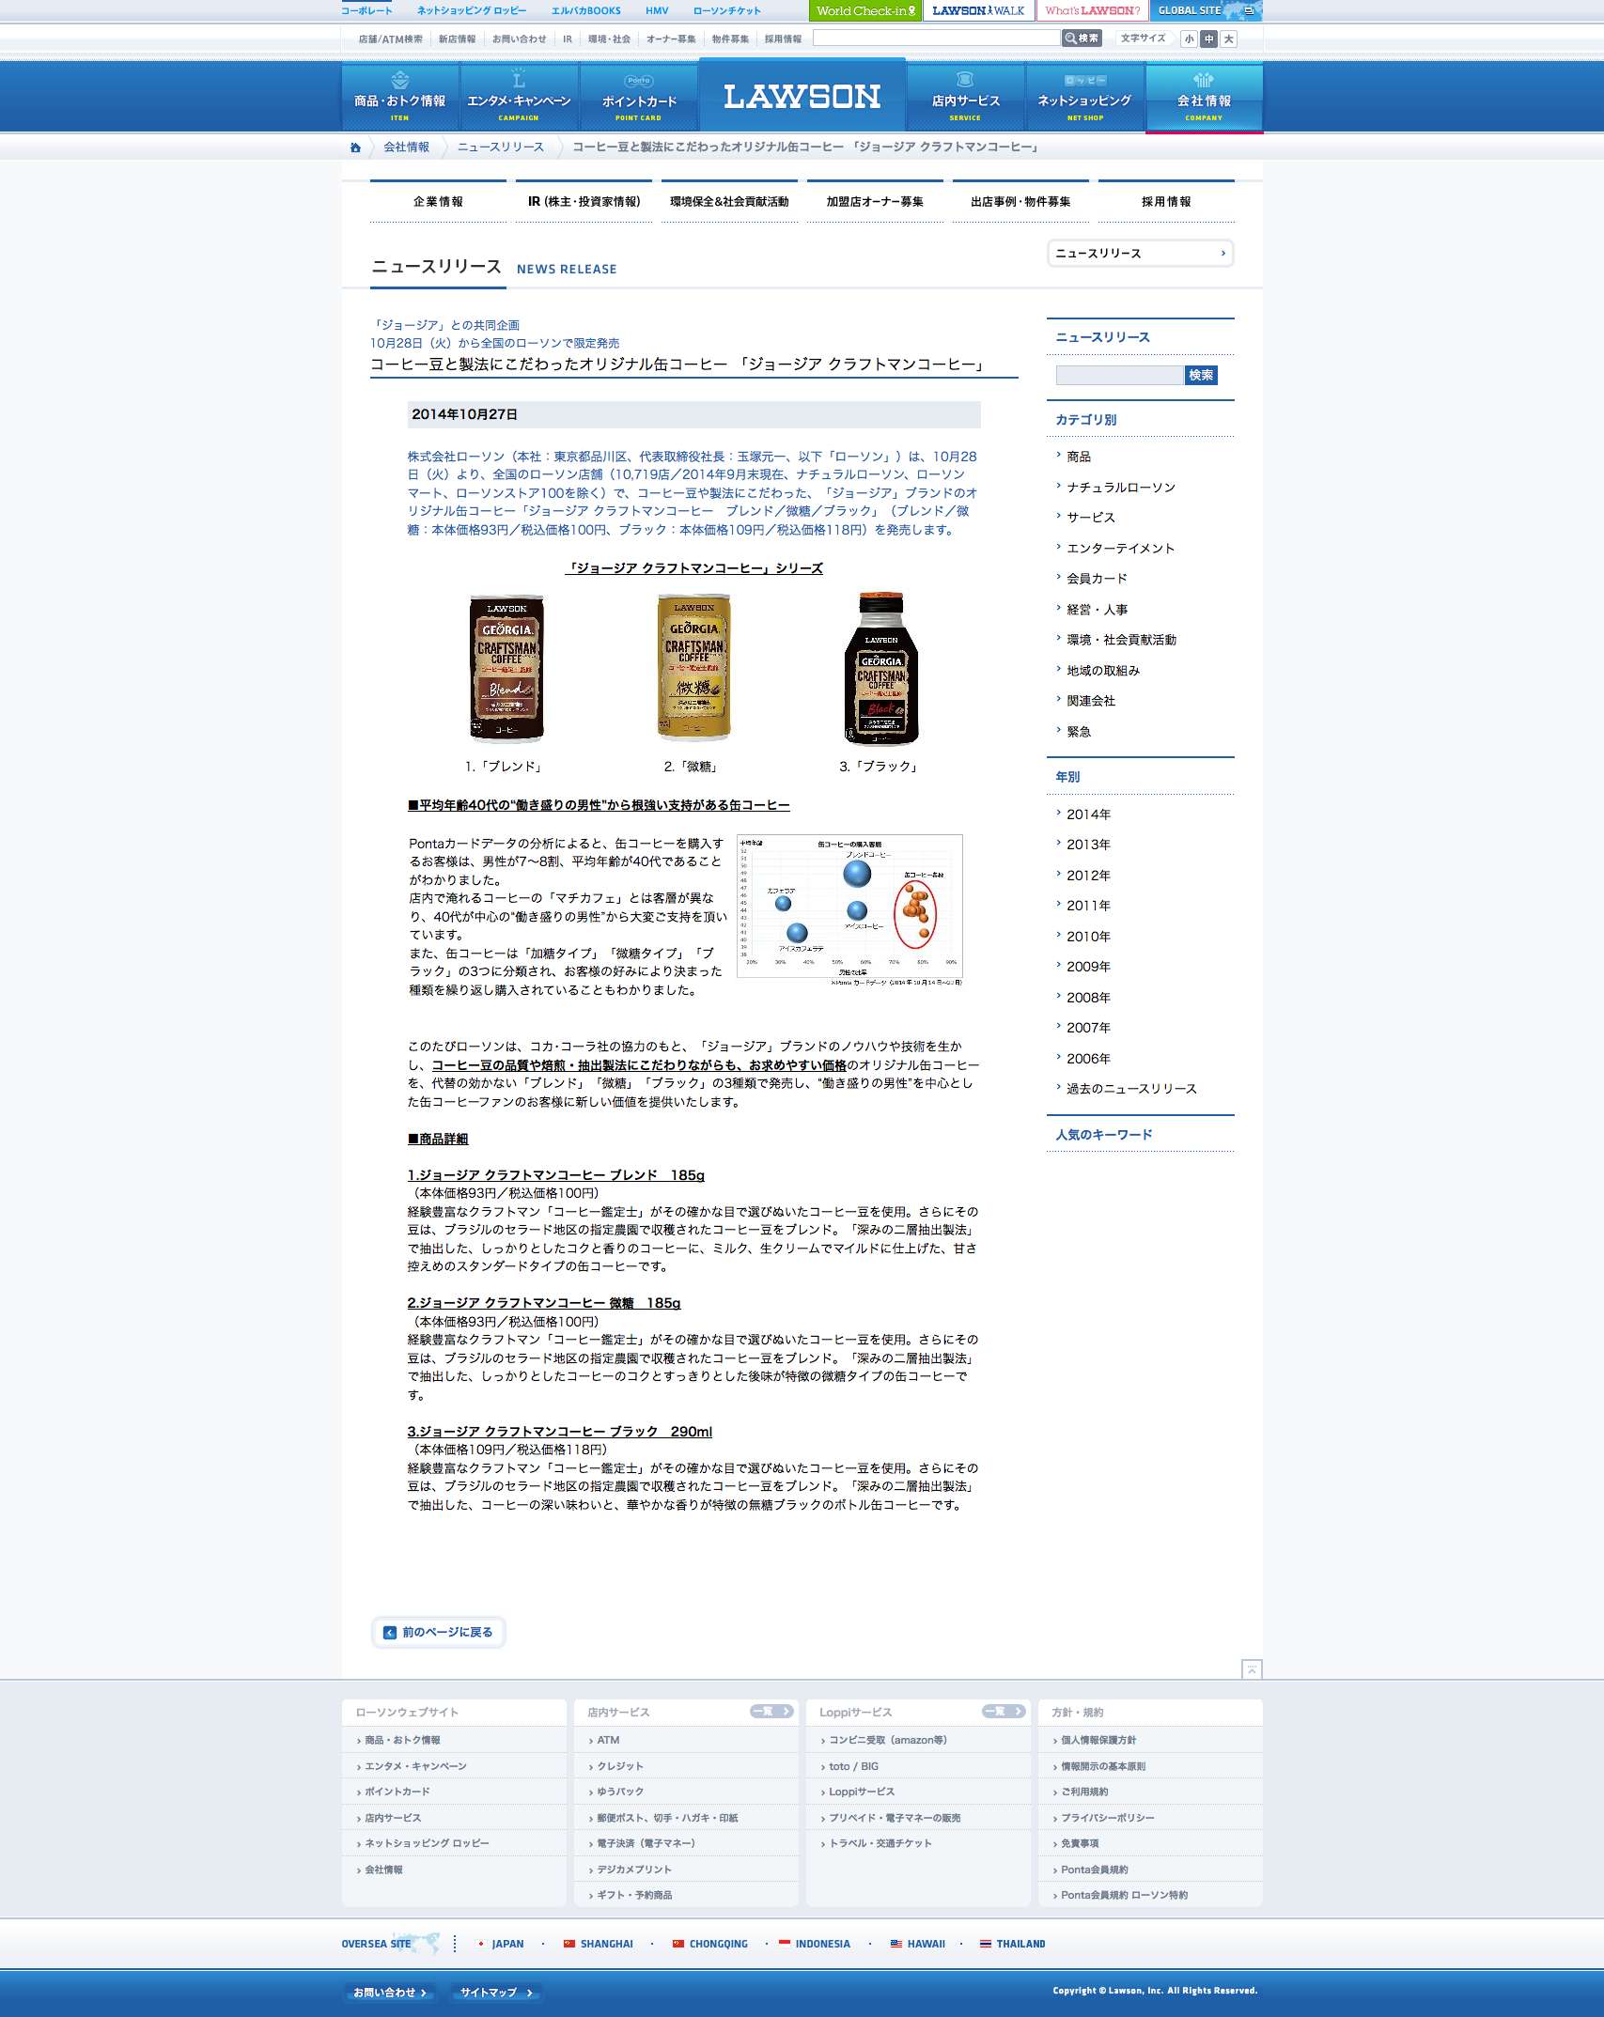Open 加盟店オーナー募集 tab
The image size is (1604, 2017).
[x=875, y=201]
